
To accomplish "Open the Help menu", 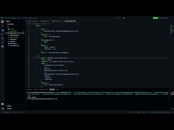I will [36, 18].
